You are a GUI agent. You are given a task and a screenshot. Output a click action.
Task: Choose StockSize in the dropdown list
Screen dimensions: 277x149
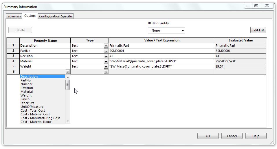27,103
